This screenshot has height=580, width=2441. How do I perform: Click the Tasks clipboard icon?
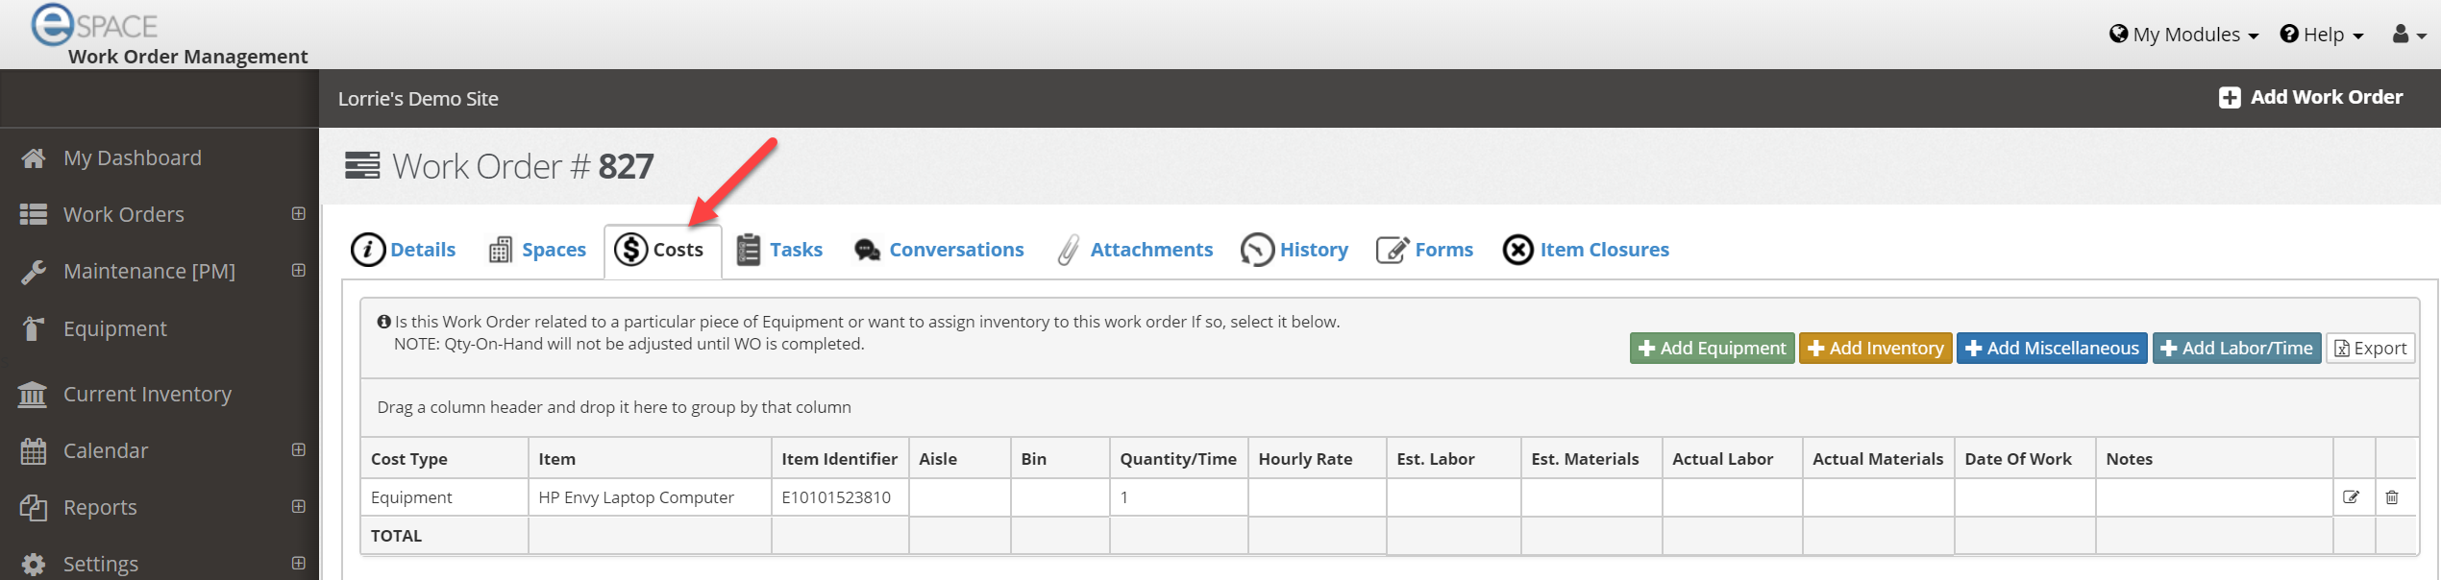pos(749,250)
